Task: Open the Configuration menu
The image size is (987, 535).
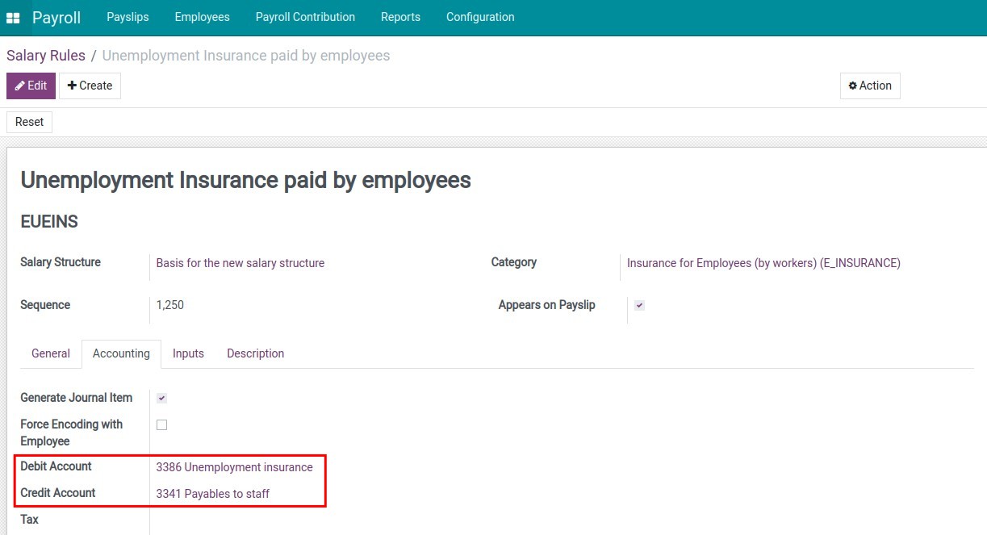Action: (x=479, y=16)
